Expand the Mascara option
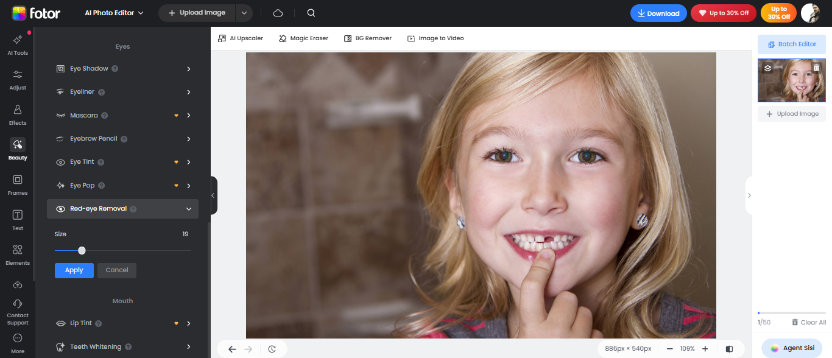The height and width of the screenshot is (358, 832). [x=189, y=115]
